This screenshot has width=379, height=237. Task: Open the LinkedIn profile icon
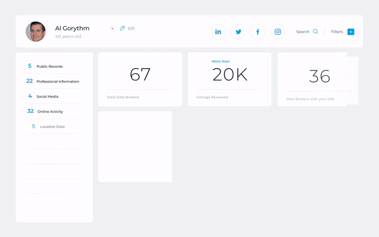218,32
